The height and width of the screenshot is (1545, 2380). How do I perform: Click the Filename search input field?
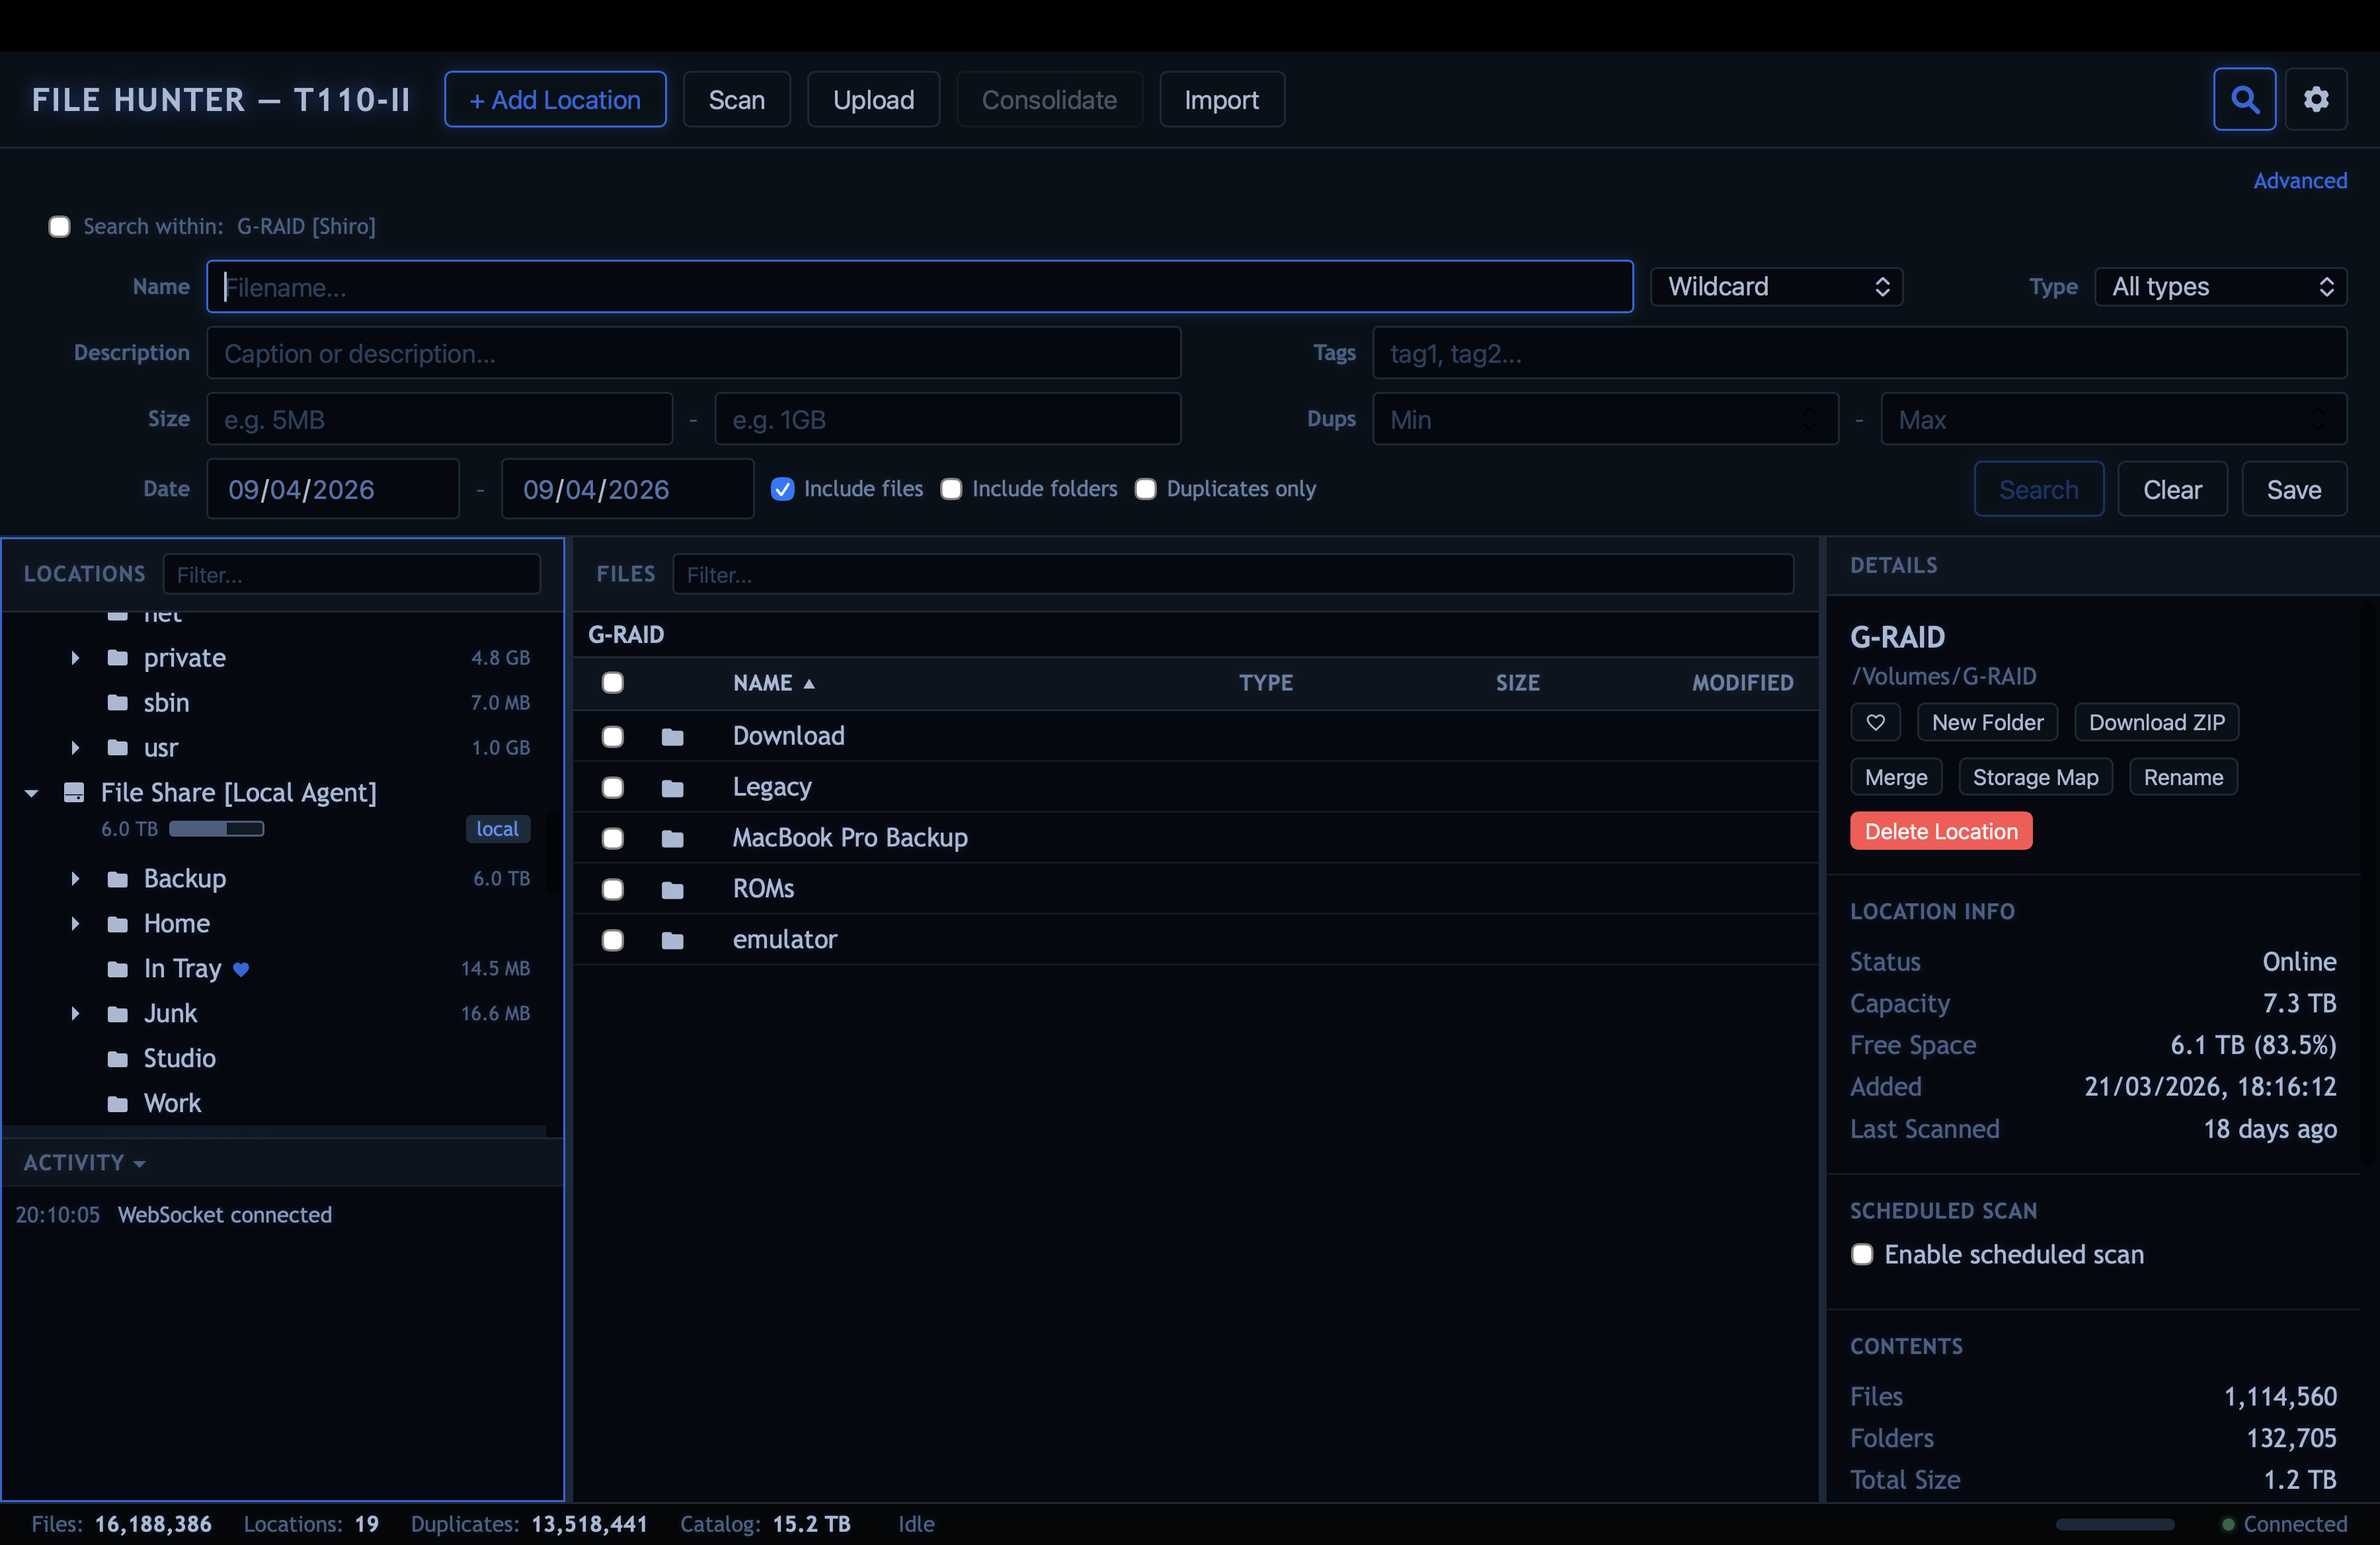920,287
